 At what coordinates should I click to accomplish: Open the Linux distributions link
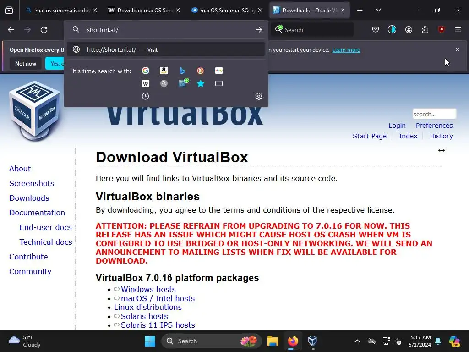148,307
